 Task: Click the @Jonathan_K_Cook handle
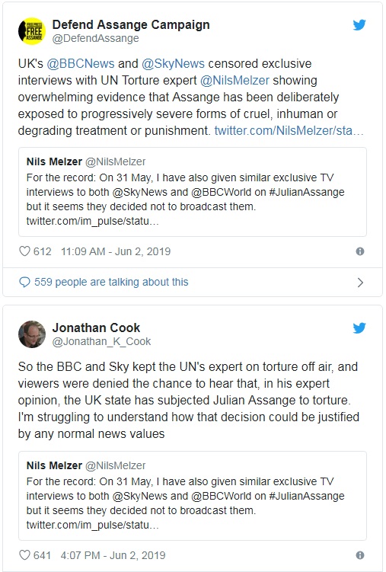pos(102,341)
